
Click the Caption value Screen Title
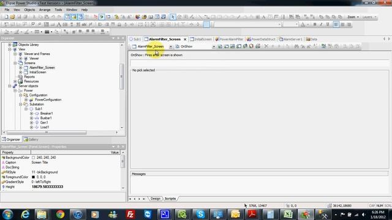39,163
